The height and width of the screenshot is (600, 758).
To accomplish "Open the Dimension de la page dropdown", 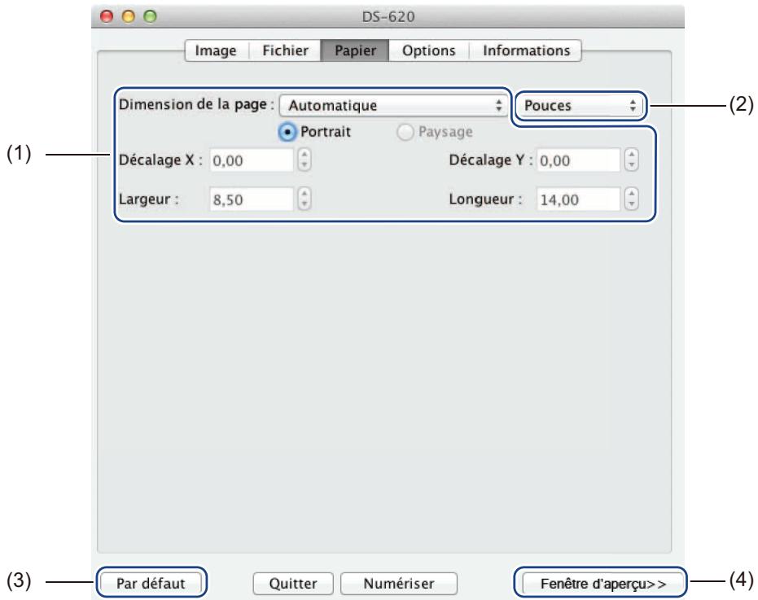I will click(x=393, y=105).
